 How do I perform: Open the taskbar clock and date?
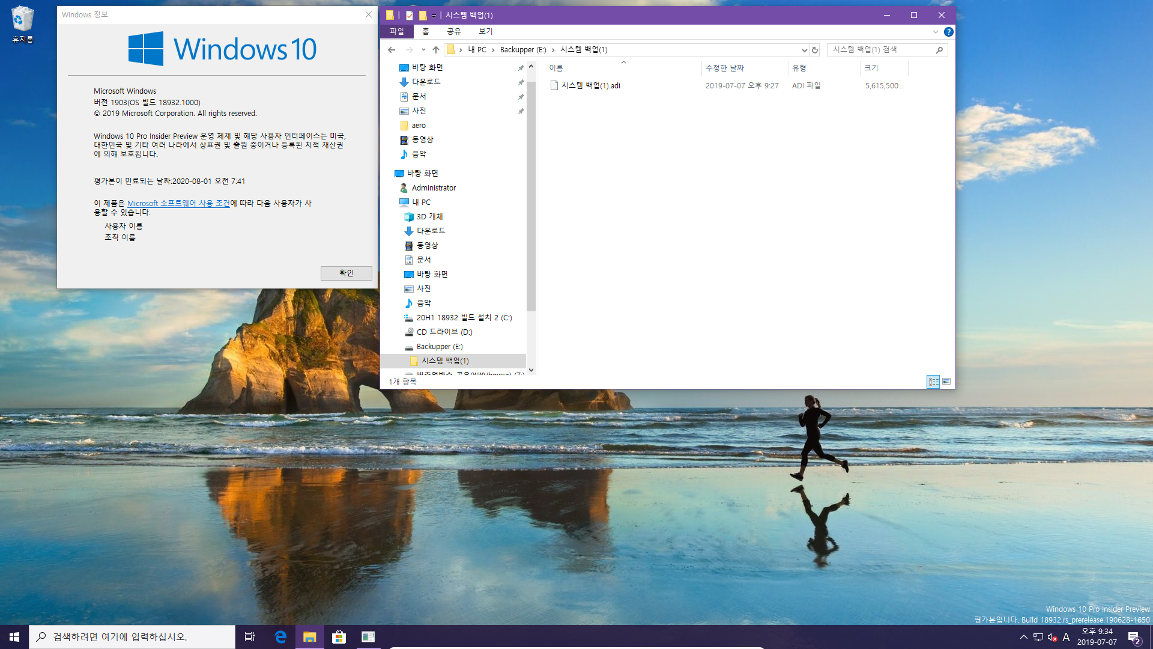click(1097, 637)
